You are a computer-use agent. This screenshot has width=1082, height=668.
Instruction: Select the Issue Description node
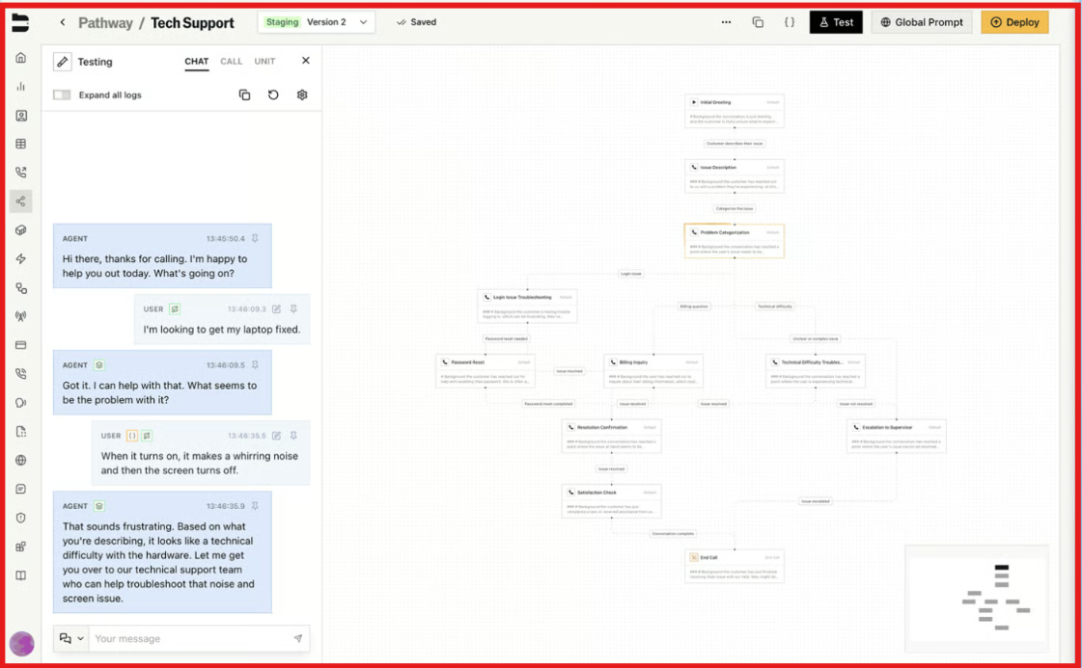pos(735,175)
